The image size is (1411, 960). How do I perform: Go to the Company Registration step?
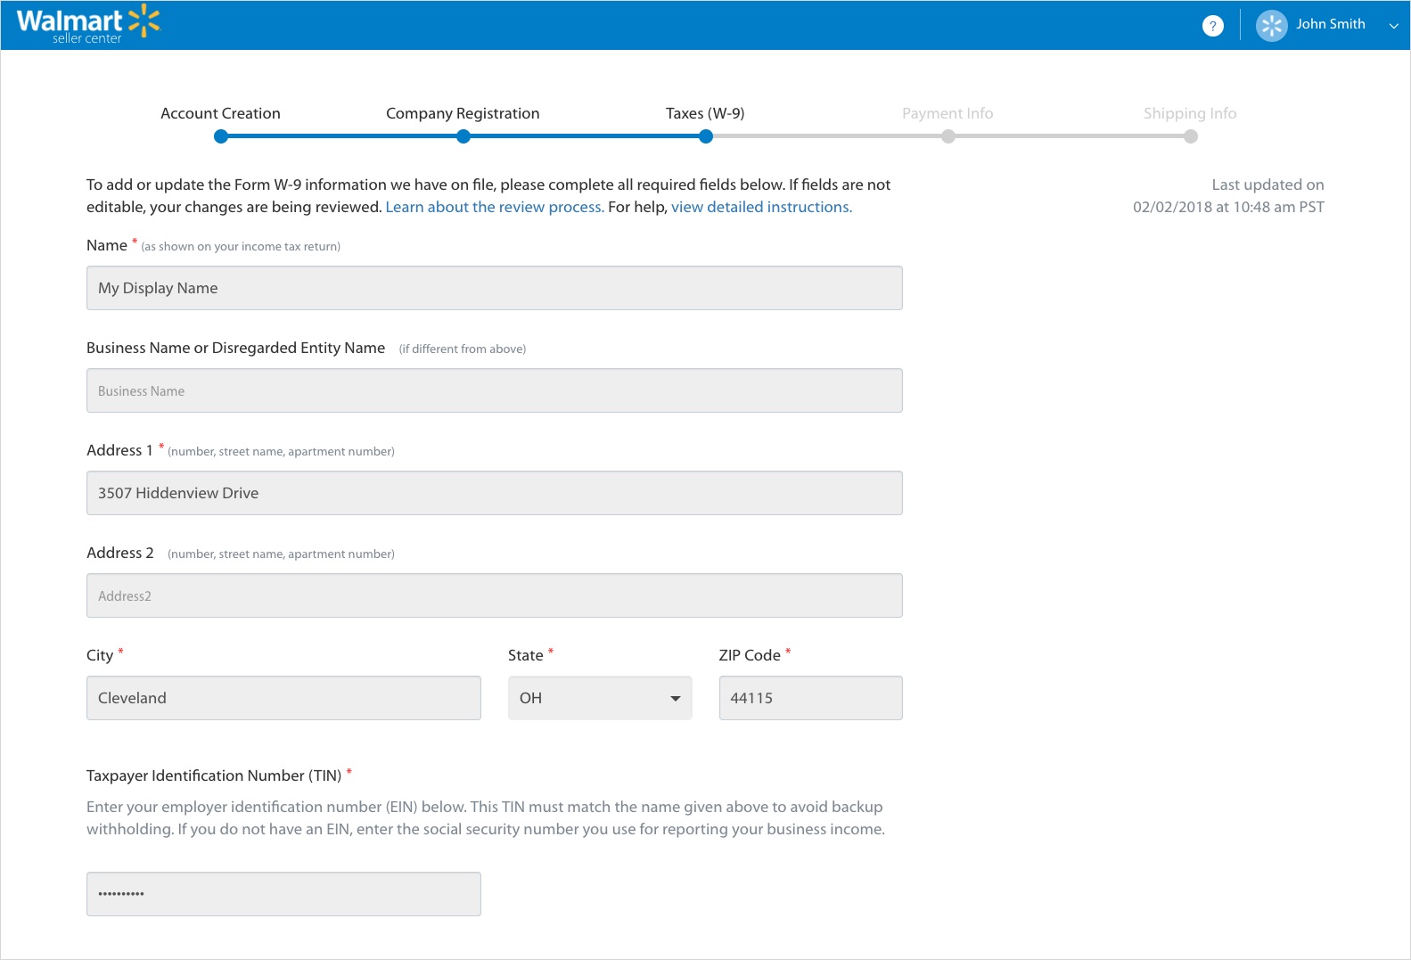click(462, 113)
